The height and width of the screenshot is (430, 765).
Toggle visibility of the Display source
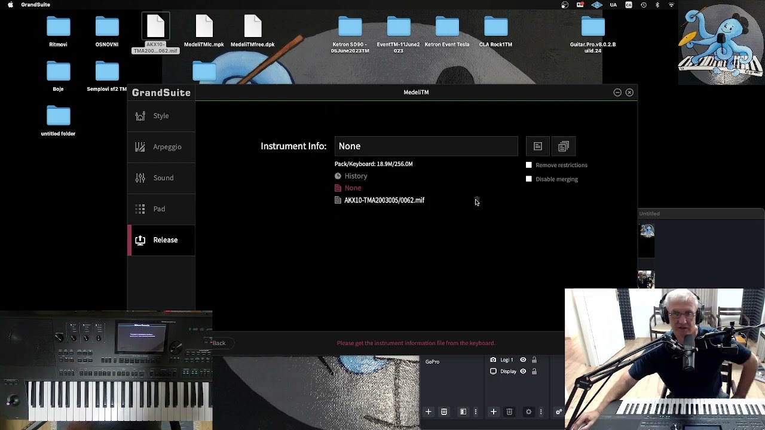523,371
